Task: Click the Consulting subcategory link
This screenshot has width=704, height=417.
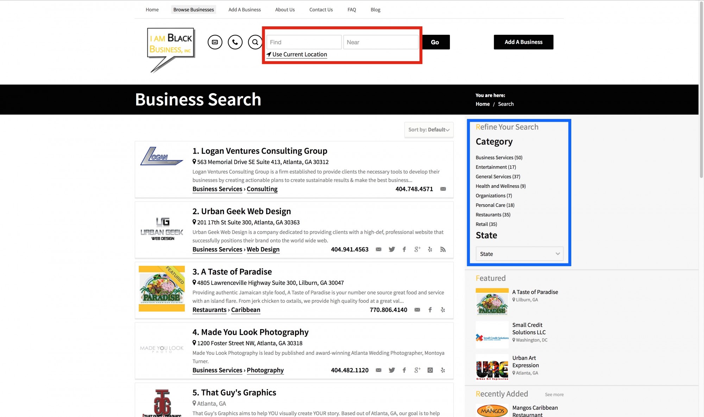Action: click(262, 189)
